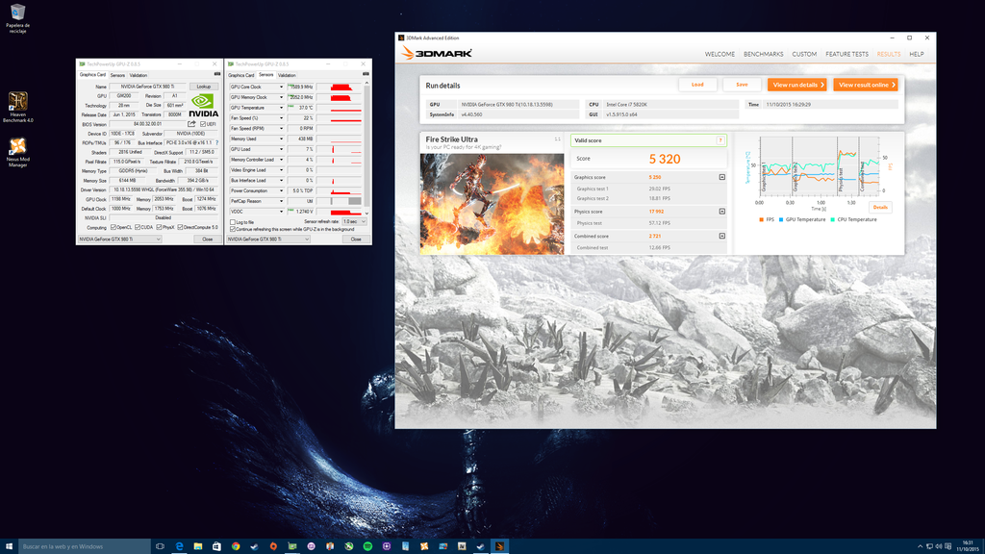
Task: Toggle the PhysX checkbox in GPU-Z
Action: [159, 227]
